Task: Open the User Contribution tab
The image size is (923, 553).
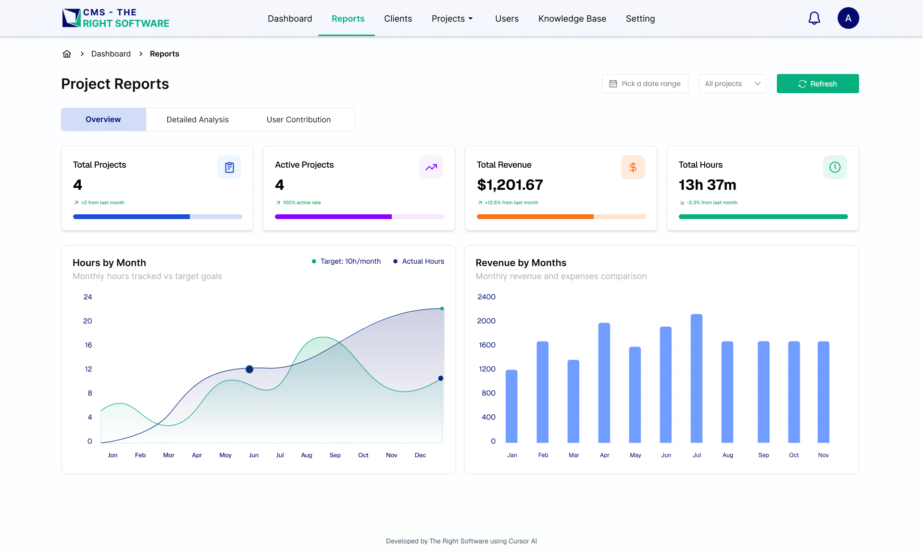Action: [299, 119]
